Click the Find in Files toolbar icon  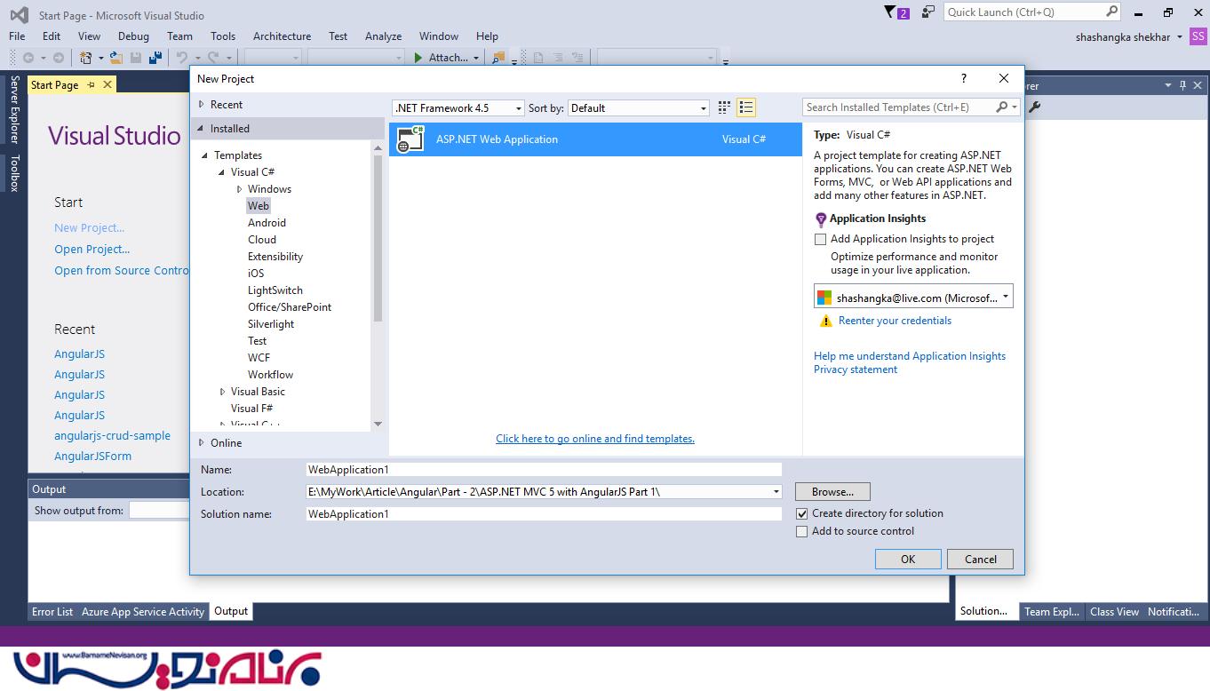click(498, 58)
